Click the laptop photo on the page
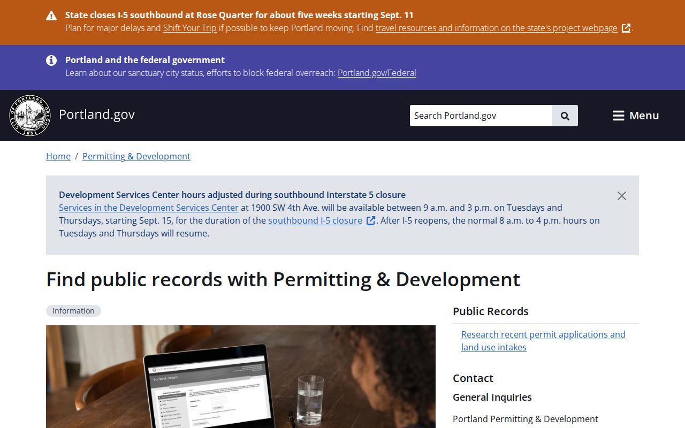 [x=241, y=377]
